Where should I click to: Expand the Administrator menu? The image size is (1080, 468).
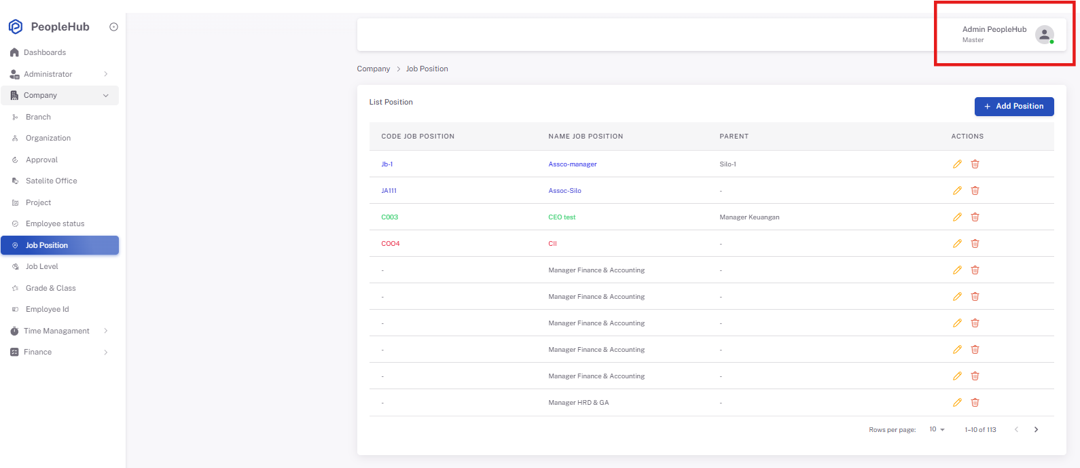(59, 74)
